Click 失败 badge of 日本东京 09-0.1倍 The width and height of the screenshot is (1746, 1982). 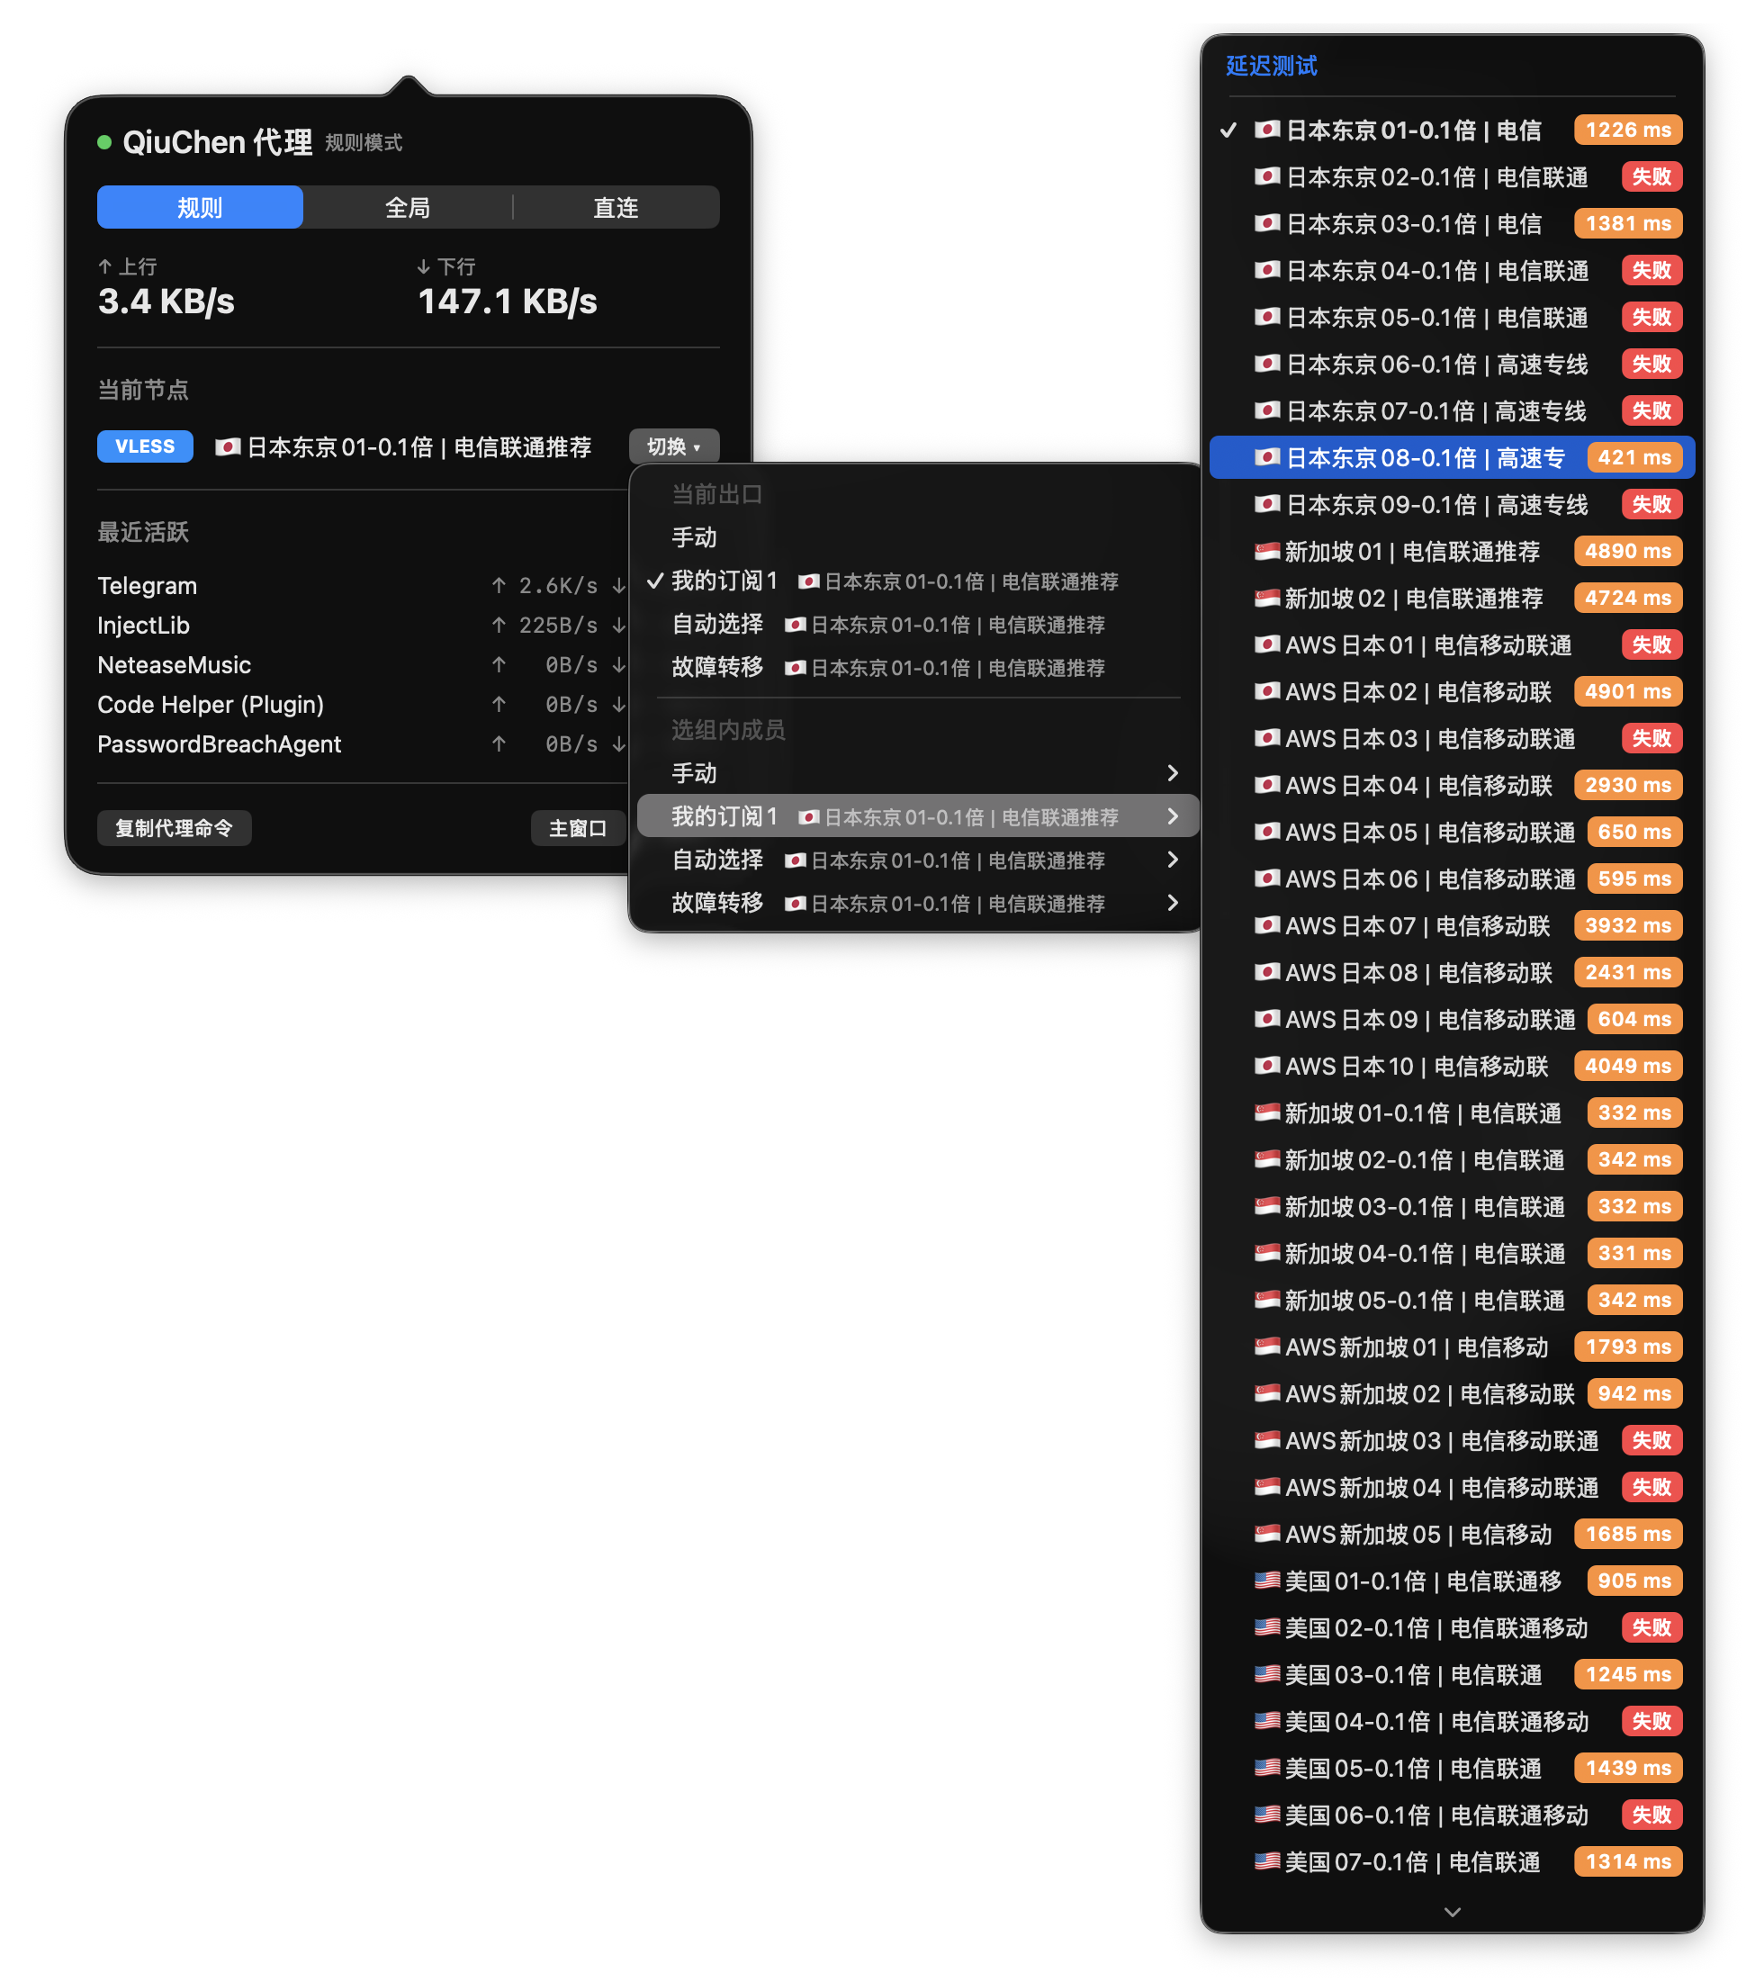pyautogui.click(x=1651, y=504)
